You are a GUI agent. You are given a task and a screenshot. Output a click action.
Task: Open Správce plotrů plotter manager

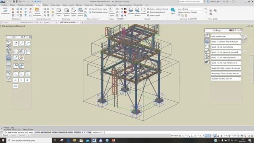click(154, 15)
